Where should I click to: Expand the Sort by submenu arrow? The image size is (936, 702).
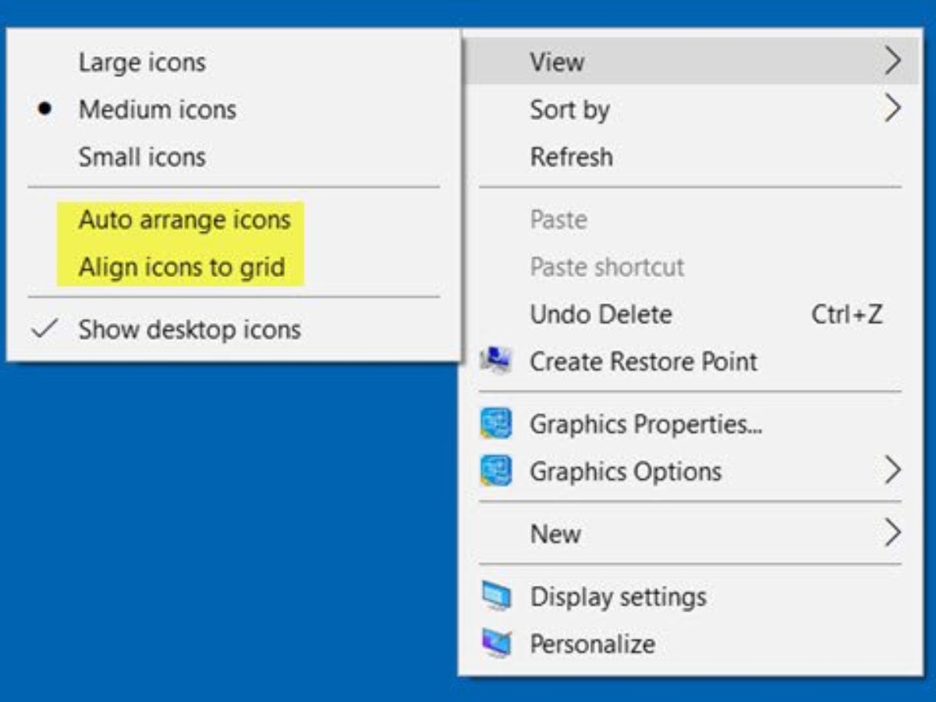[x=892, y=108]
